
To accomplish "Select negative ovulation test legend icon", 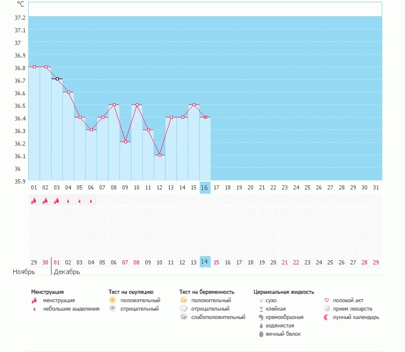I will click(x=112, y=309).
